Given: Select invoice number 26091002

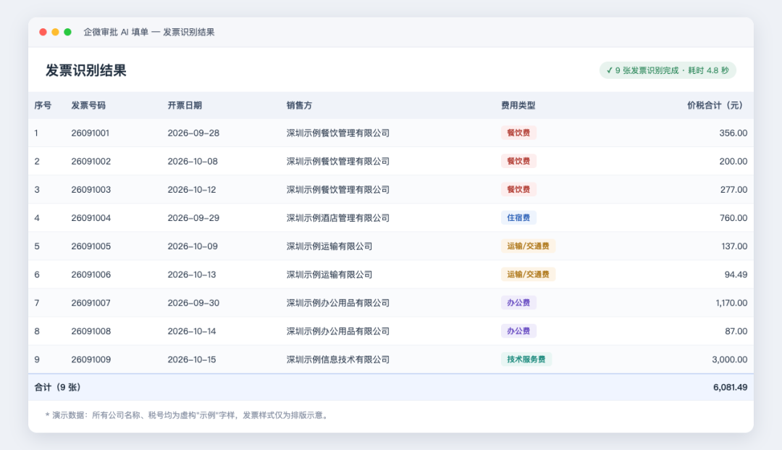Looking at the screenshot, I should pyautogui.click(x=91, y=162).
